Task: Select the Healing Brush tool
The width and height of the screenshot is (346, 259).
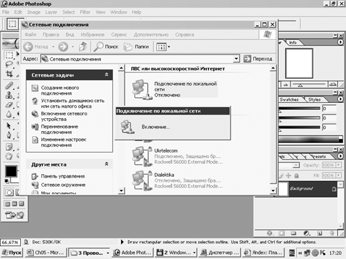Action: (9, 86)
